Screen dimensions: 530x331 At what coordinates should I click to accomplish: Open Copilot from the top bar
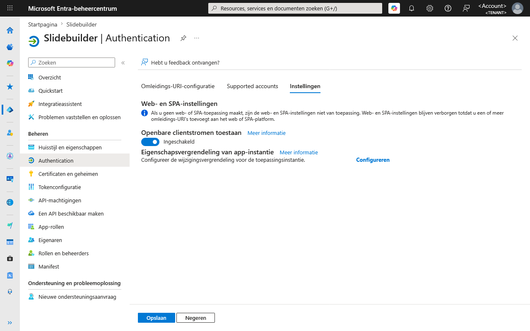pos(394,8)
